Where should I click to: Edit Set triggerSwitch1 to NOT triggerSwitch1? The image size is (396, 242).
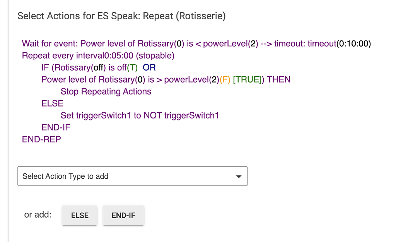click(140, 115)
